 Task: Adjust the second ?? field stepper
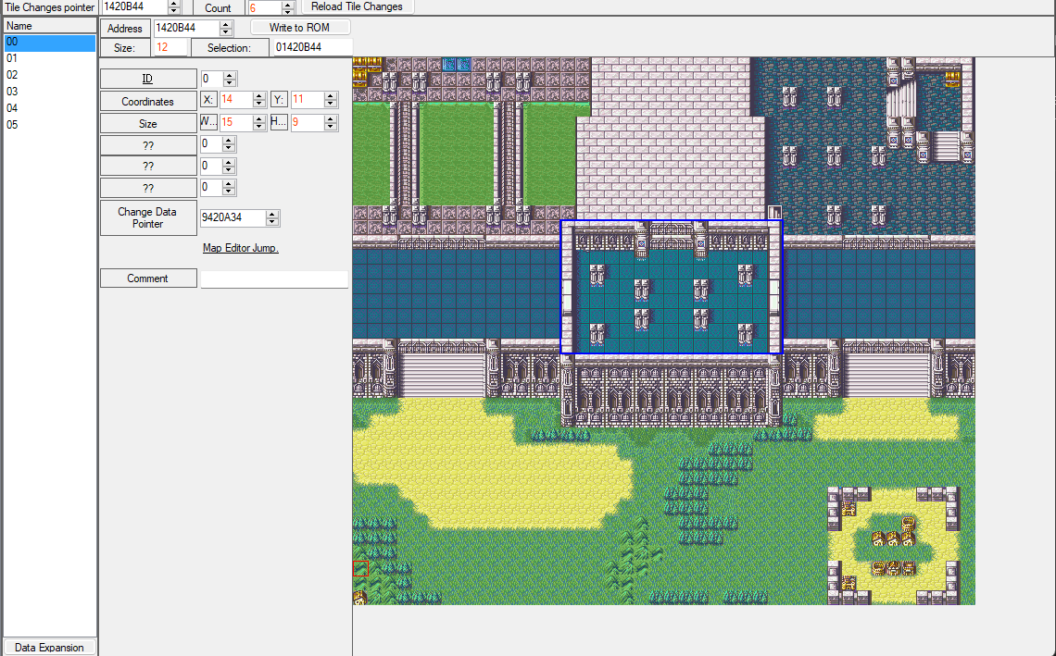coord(228,167)
